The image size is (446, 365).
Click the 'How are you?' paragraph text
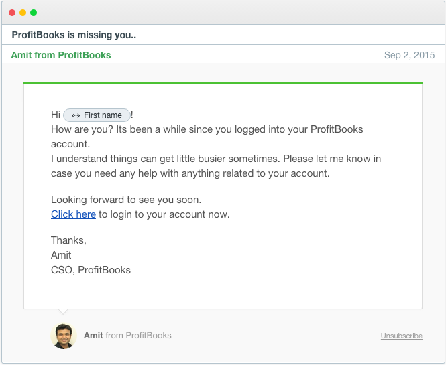pyautogui.click(x=207, y=137)
